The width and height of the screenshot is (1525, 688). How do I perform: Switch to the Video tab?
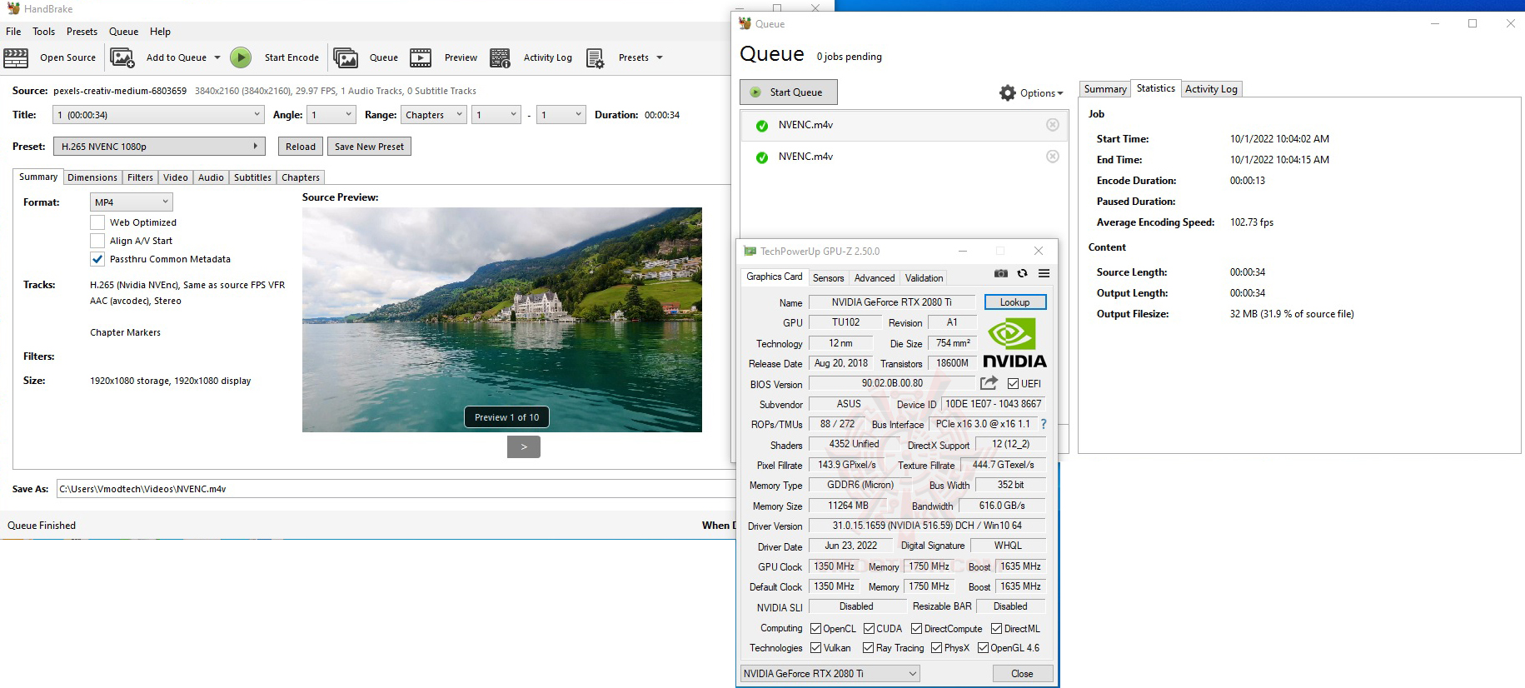(176, 177)
